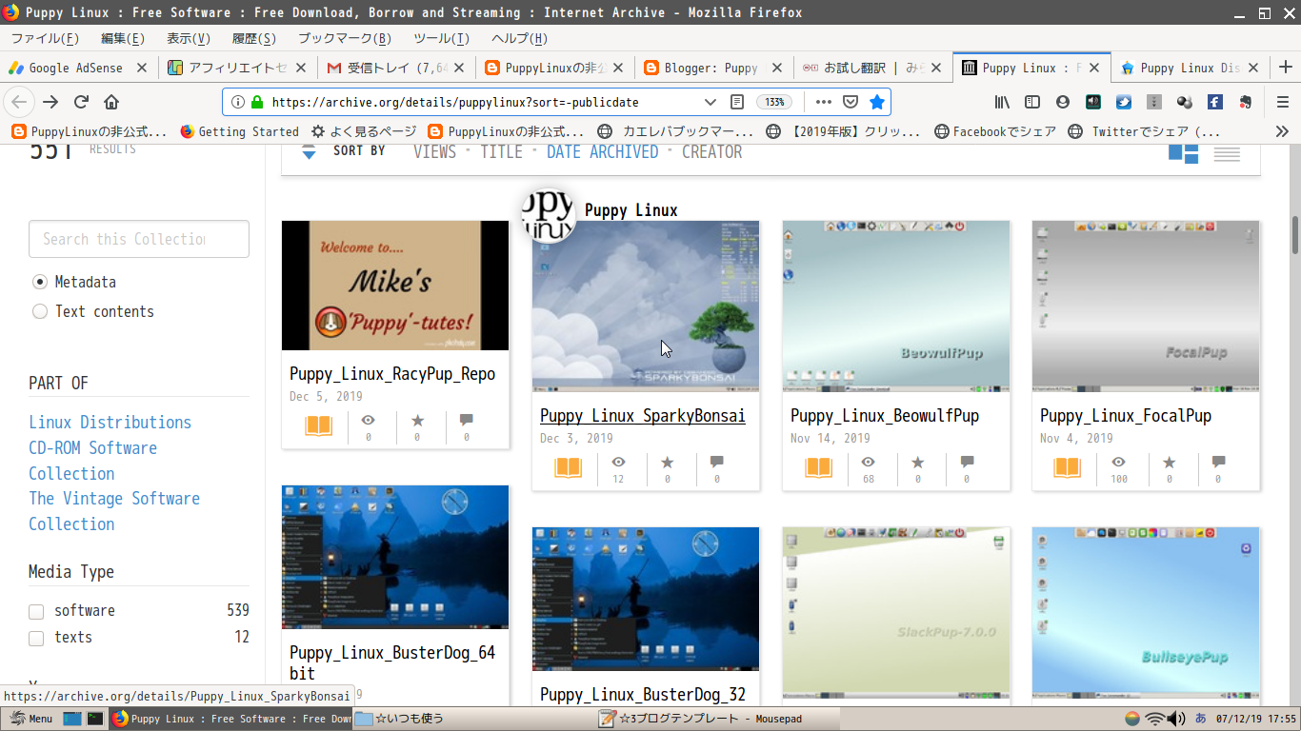Click the 133% zoom level indicator

pos(774,102)
